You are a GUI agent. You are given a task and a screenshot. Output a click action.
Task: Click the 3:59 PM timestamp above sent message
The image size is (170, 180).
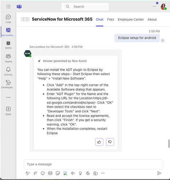[x=154, y=32]
